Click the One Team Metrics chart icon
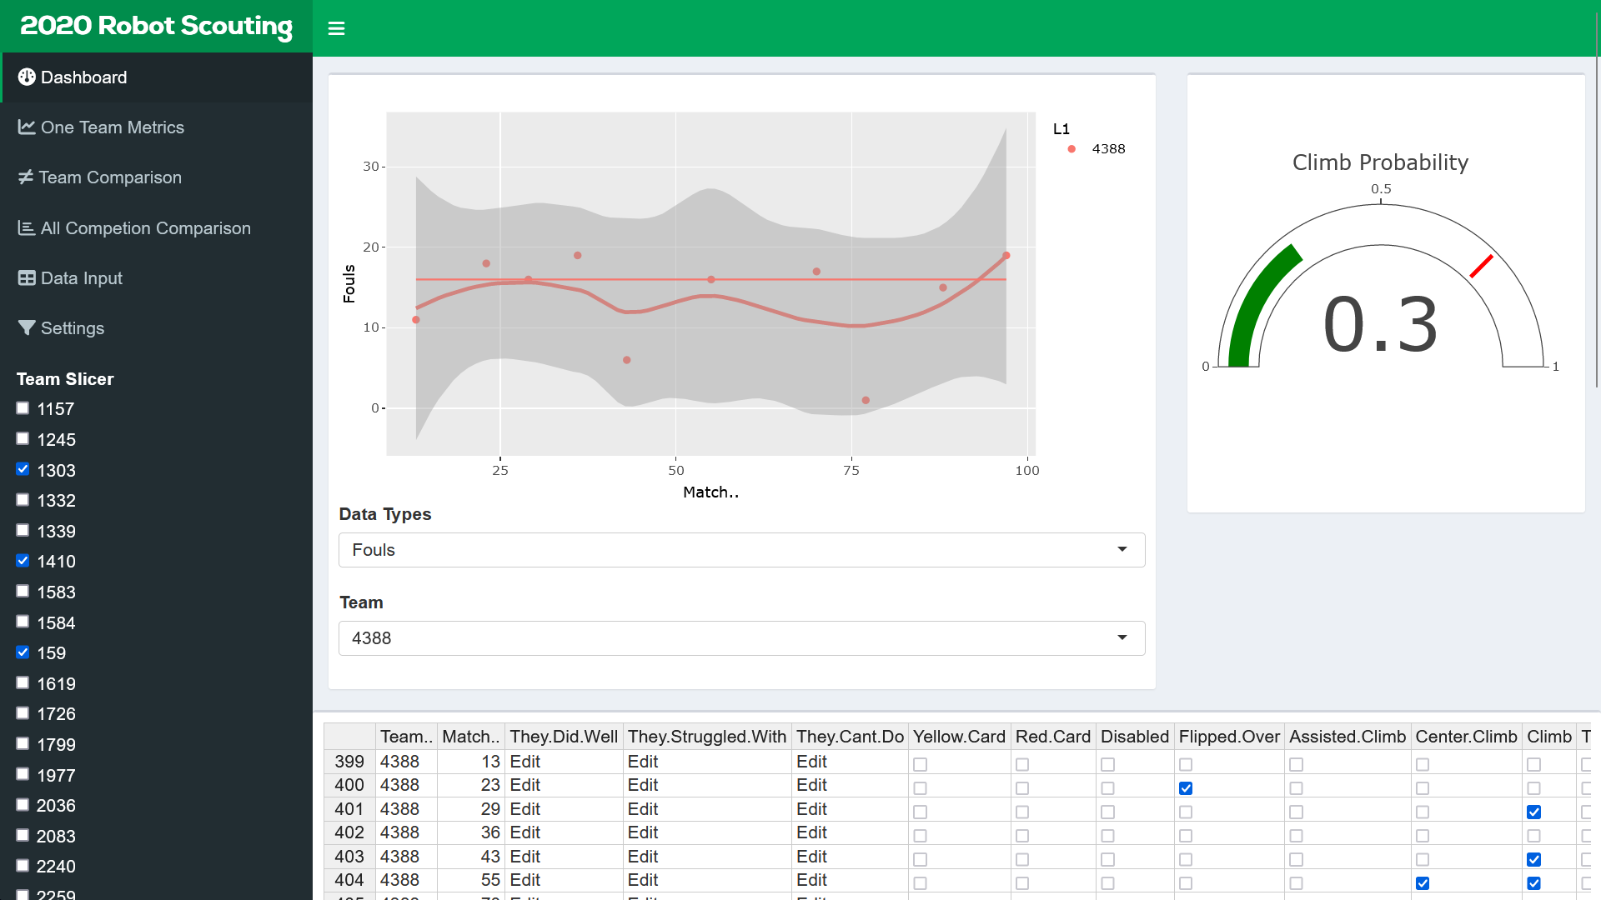Screen dimensions: 1601x900 tap(27, 127)
